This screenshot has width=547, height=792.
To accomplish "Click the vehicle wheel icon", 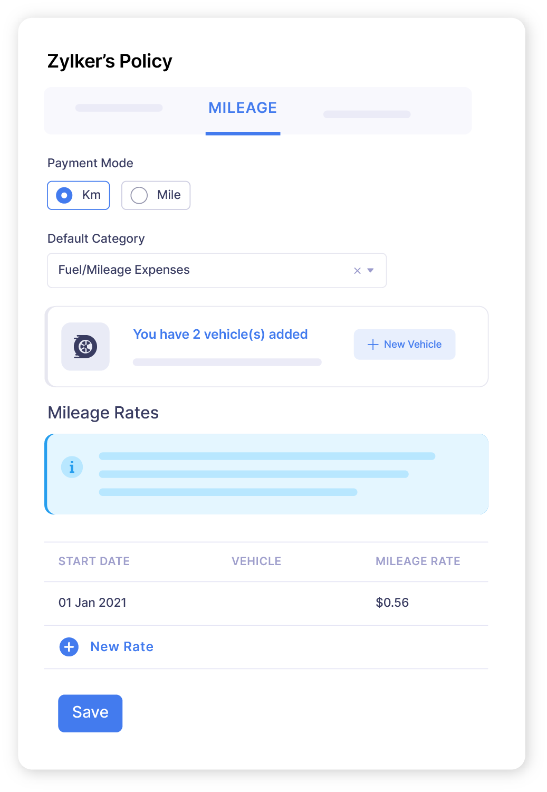I will click(x=85, y=347).
